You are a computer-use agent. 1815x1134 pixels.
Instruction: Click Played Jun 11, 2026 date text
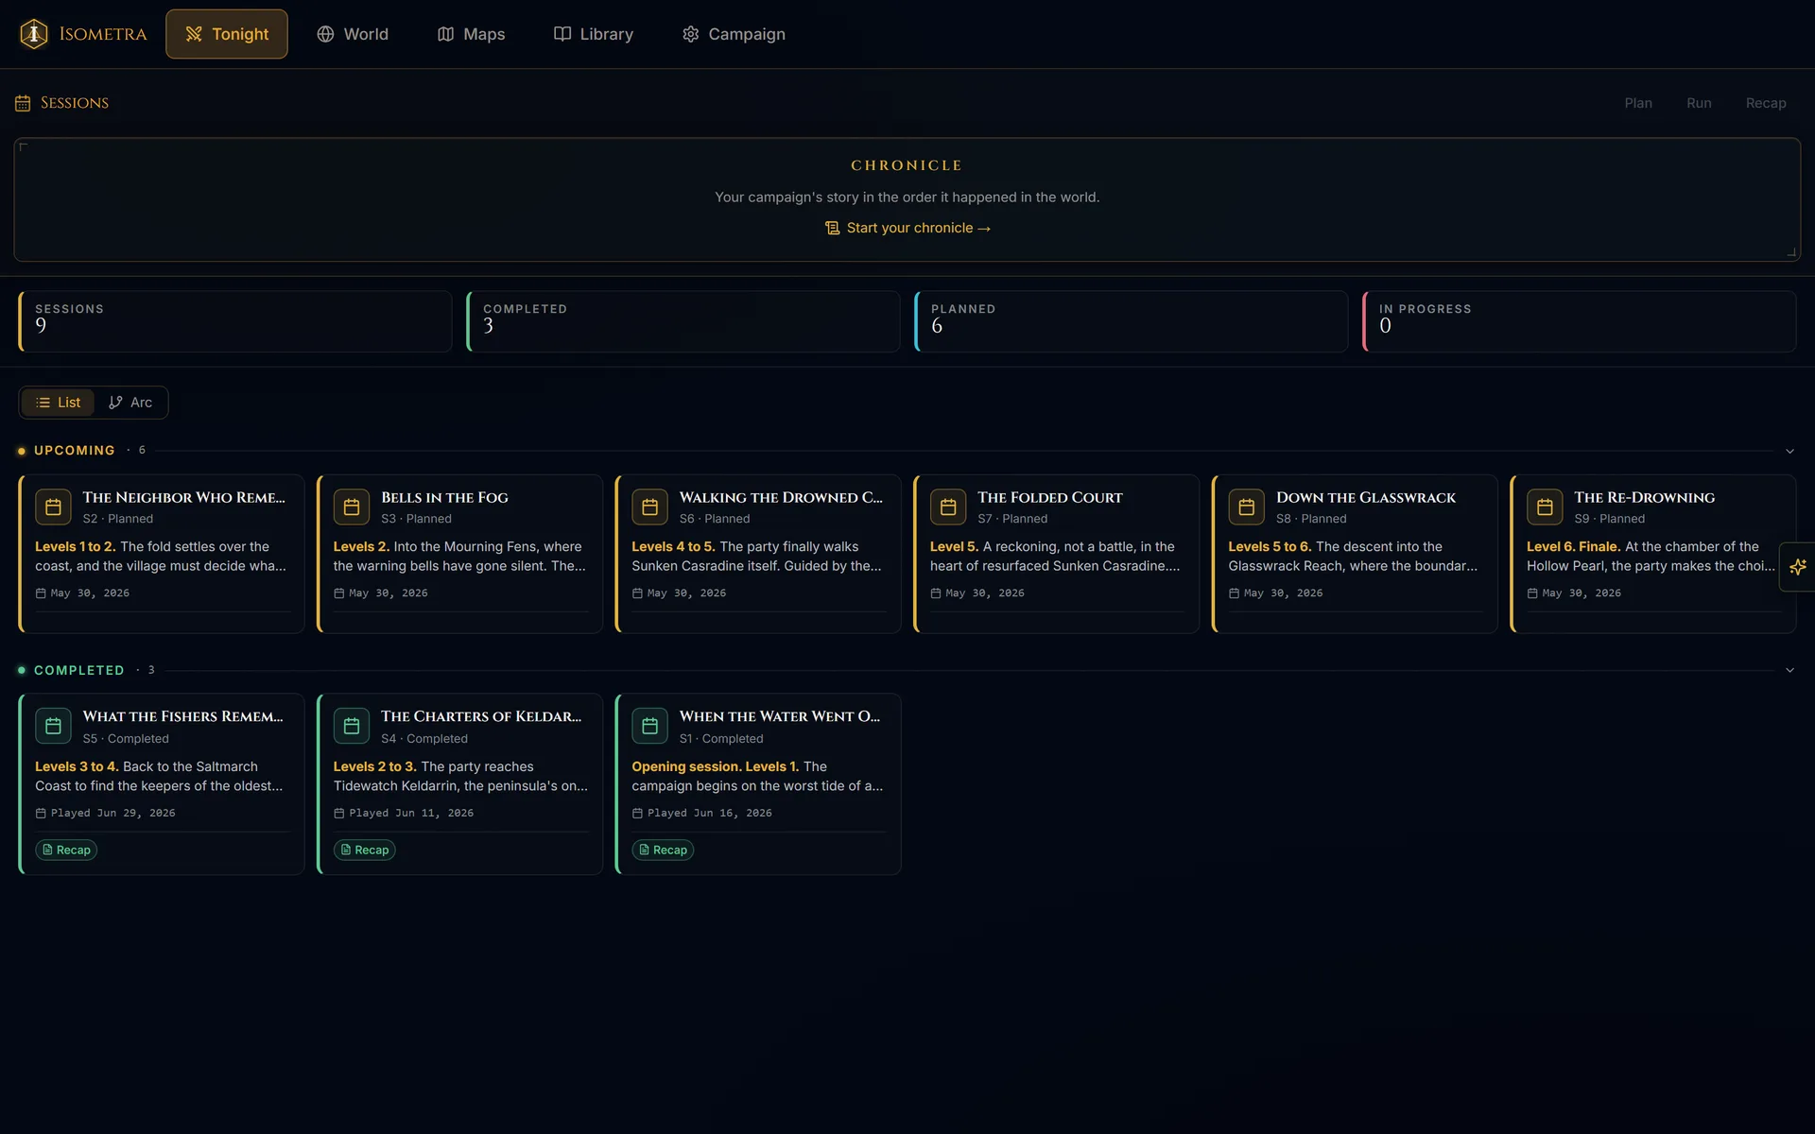(x=411, y=813)
